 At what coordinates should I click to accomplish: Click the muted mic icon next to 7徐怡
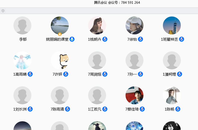point(140,39)
